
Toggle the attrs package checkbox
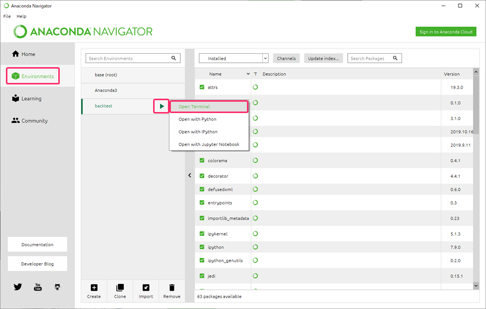pyautogui.click(x=202, y=87)
